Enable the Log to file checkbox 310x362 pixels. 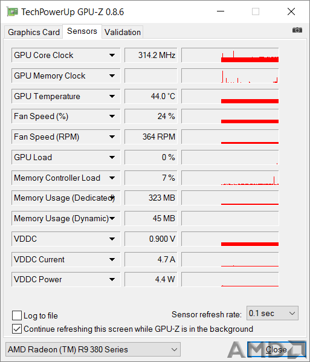click(x=17, y=315)
